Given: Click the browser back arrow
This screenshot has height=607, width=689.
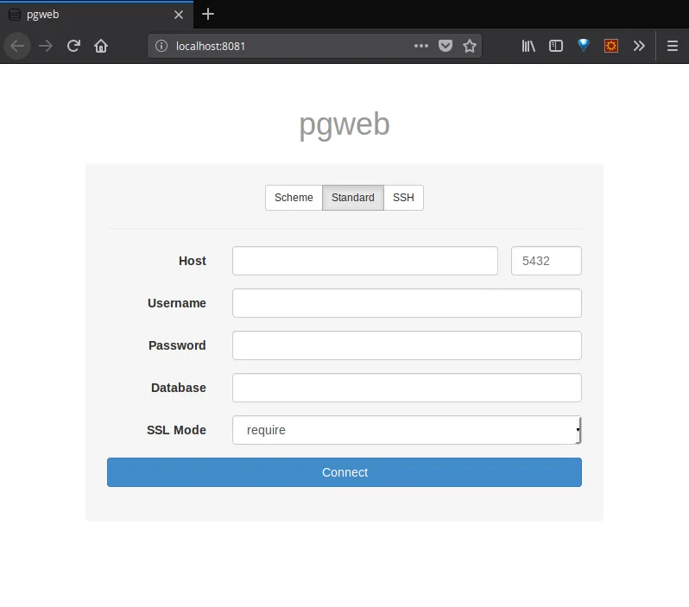Looking at the screenshot, I should 17,46.
